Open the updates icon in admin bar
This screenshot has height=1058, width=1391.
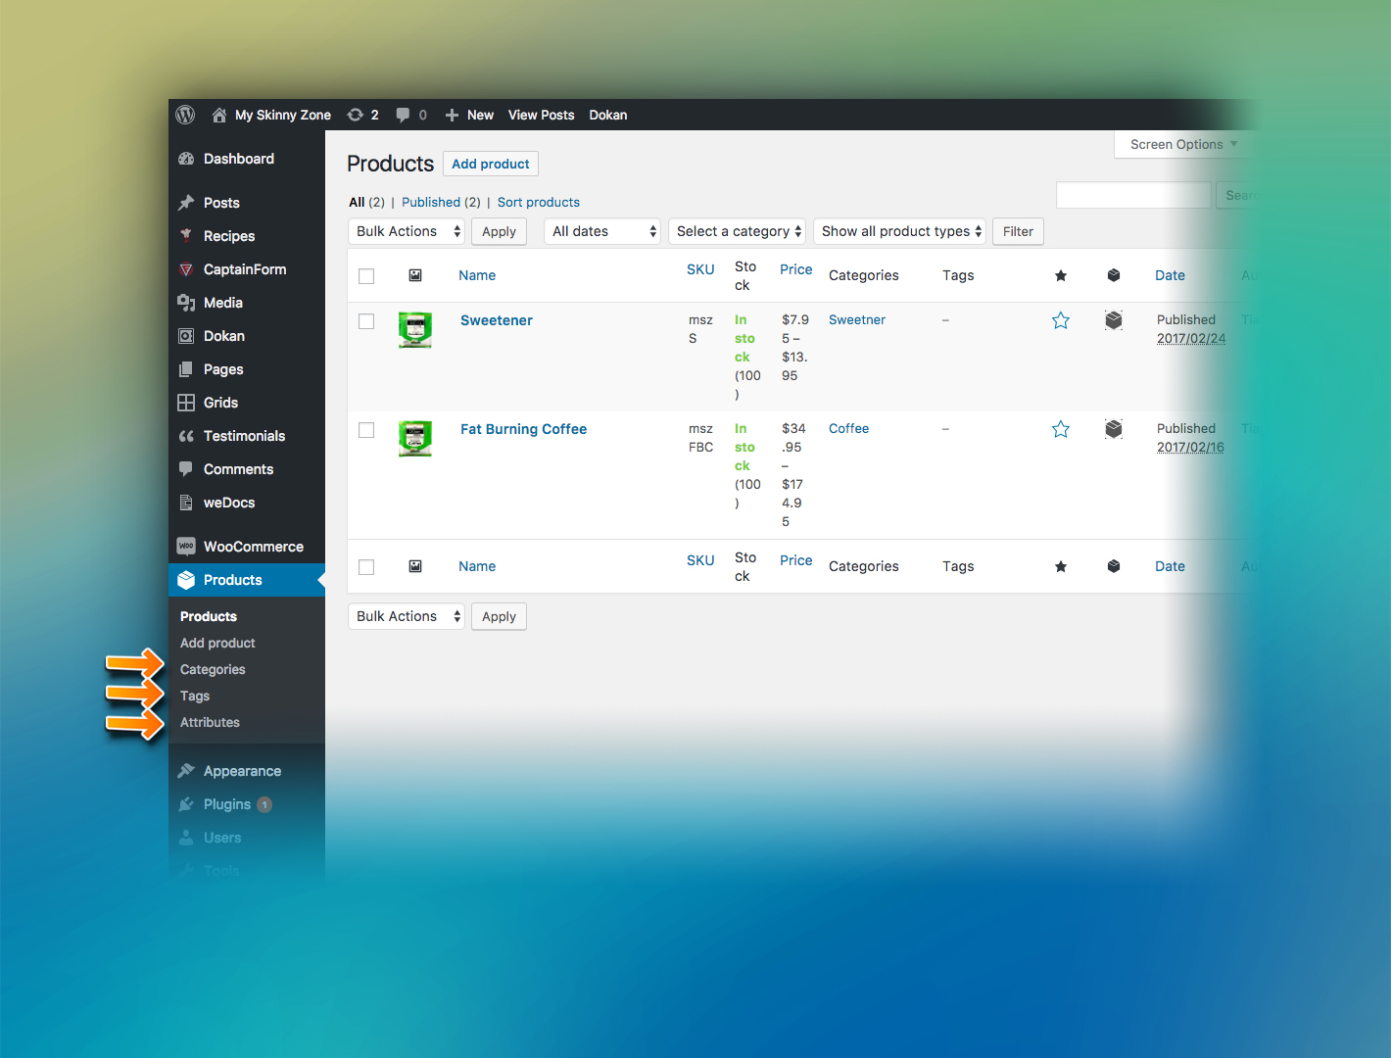pos(356,115)
